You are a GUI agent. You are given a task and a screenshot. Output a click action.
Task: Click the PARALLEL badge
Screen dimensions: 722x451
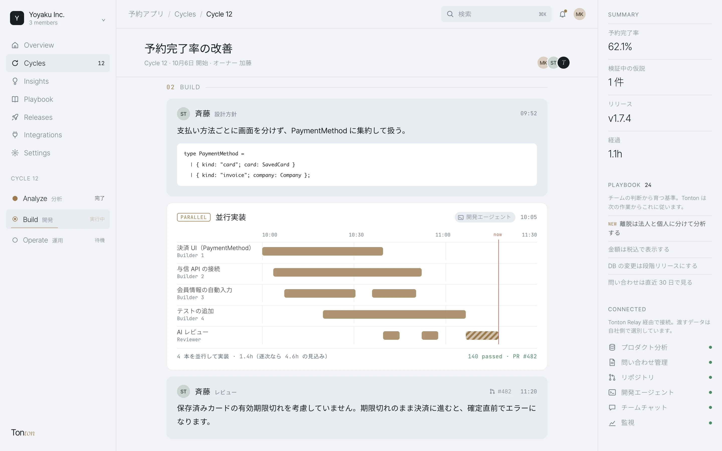(194, 217)
